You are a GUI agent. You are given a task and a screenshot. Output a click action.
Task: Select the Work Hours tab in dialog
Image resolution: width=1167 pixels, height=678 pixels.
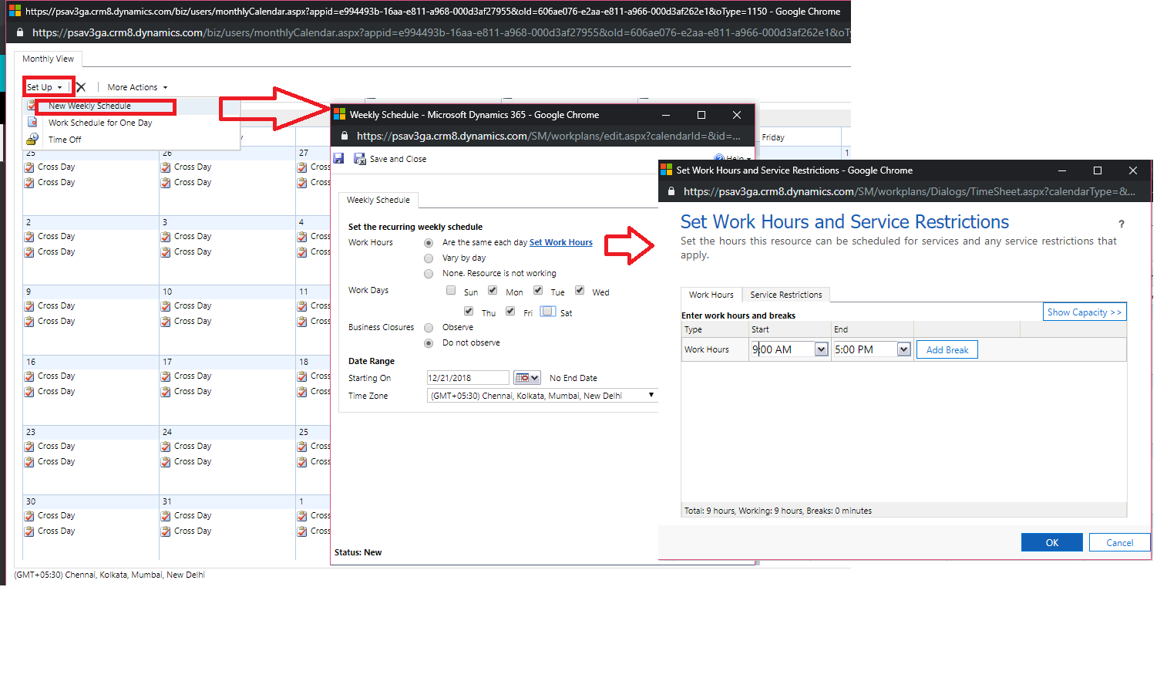click(711, 295)
